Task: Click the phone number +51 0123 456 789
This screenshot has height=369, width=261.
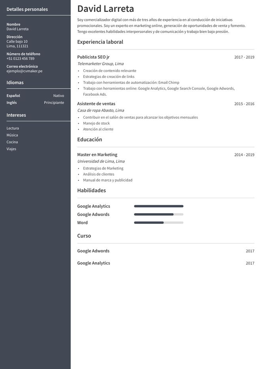Action: (21, 59)
